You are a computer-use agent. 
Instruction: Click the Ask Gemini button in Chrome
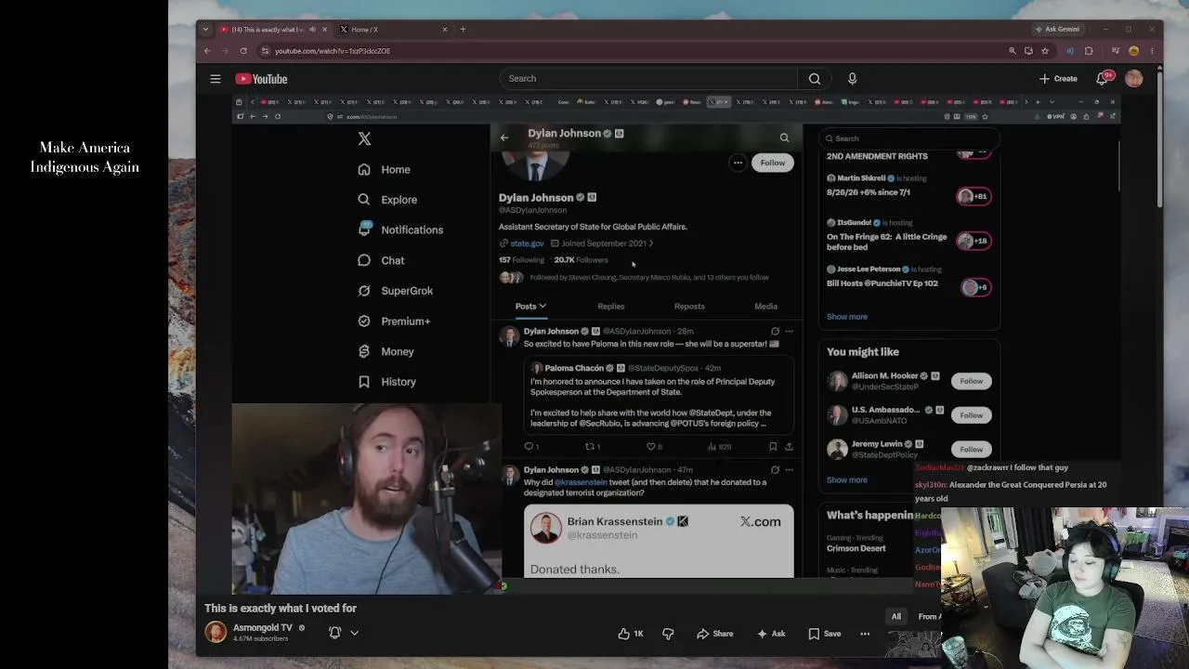(1057, 29)
